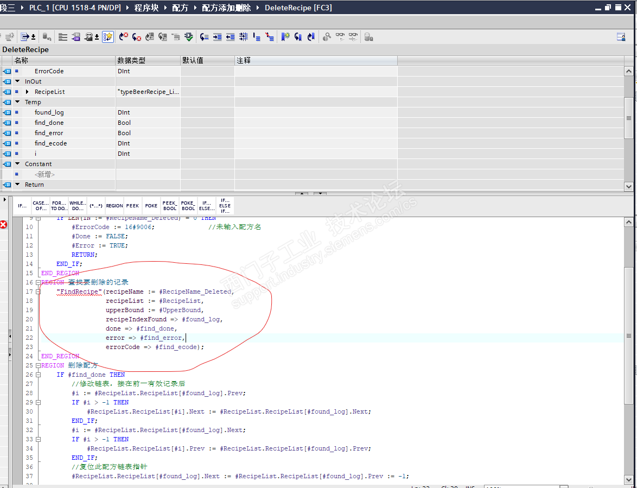Insert the PEEK instruction
Viewport: 637px width, 488px height.
(x=132, y=206)
